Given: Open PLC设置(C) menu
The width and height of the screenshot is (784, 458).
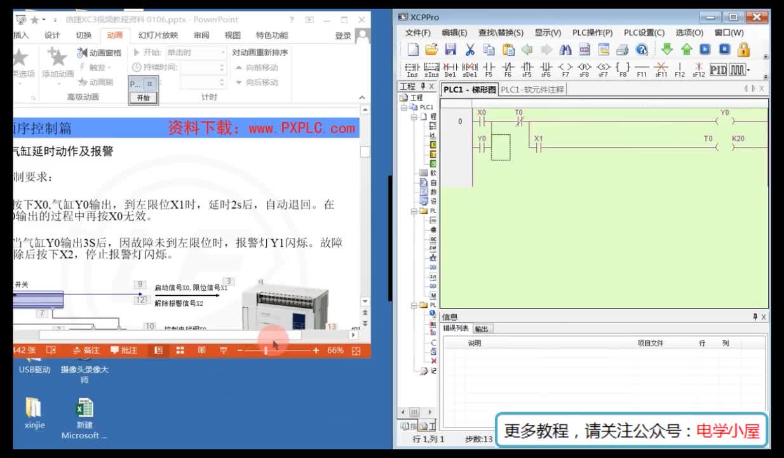Looking at the screenshot, I should pyautogui.click(x=644, y=32).
